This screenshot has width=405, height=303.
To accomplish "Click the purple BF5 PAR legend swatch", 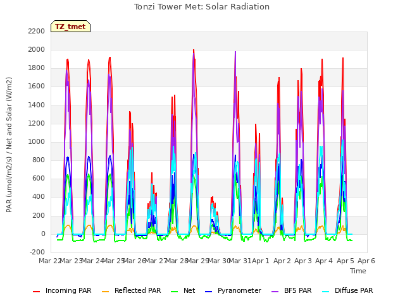I will (x=275, y=292).
